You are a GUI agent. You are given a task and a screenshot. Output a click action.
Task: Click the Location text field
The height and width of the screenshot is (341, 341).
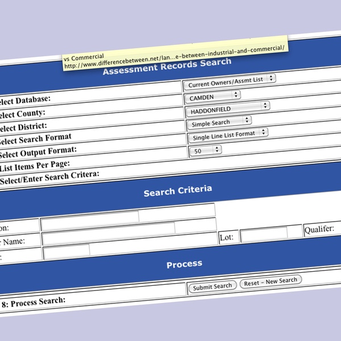[90, 221]
